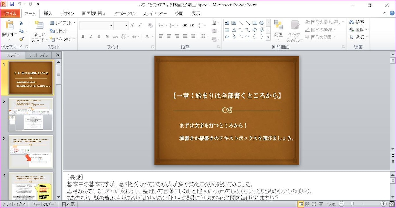Open Shape Fill (図形の塗りつぶし) dropdown
Image resolution: width=396 pixels, height=208 pixels.
pyautogui.click(x=325, y=22)
